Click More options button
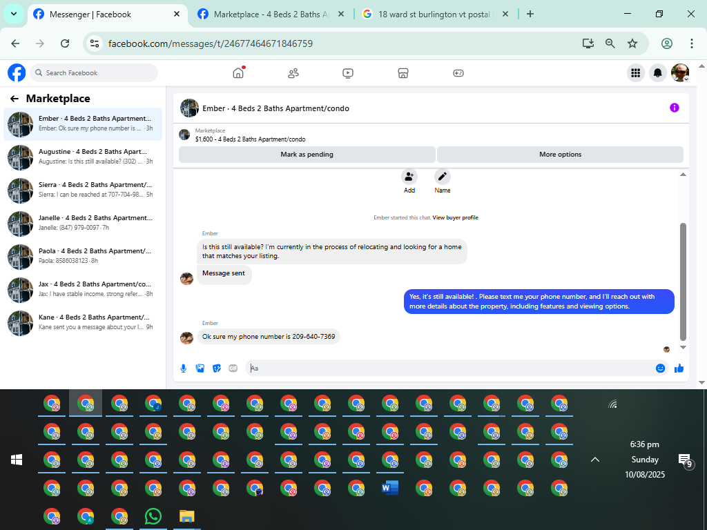The width and height of the screenshot is (707, 530). click(561, 154)
